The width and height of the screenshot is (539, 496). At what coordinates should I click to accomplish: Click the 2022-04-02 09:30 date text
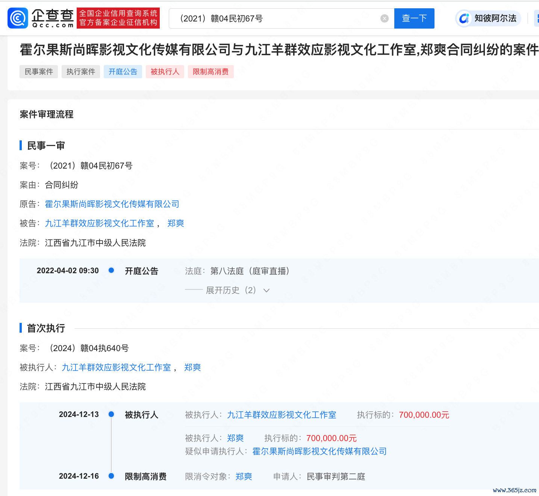[68, 271]
